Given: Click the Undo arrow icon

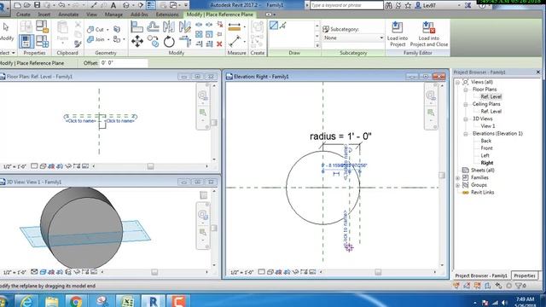Looking at the screenshot, I should (x=61, y=5).
